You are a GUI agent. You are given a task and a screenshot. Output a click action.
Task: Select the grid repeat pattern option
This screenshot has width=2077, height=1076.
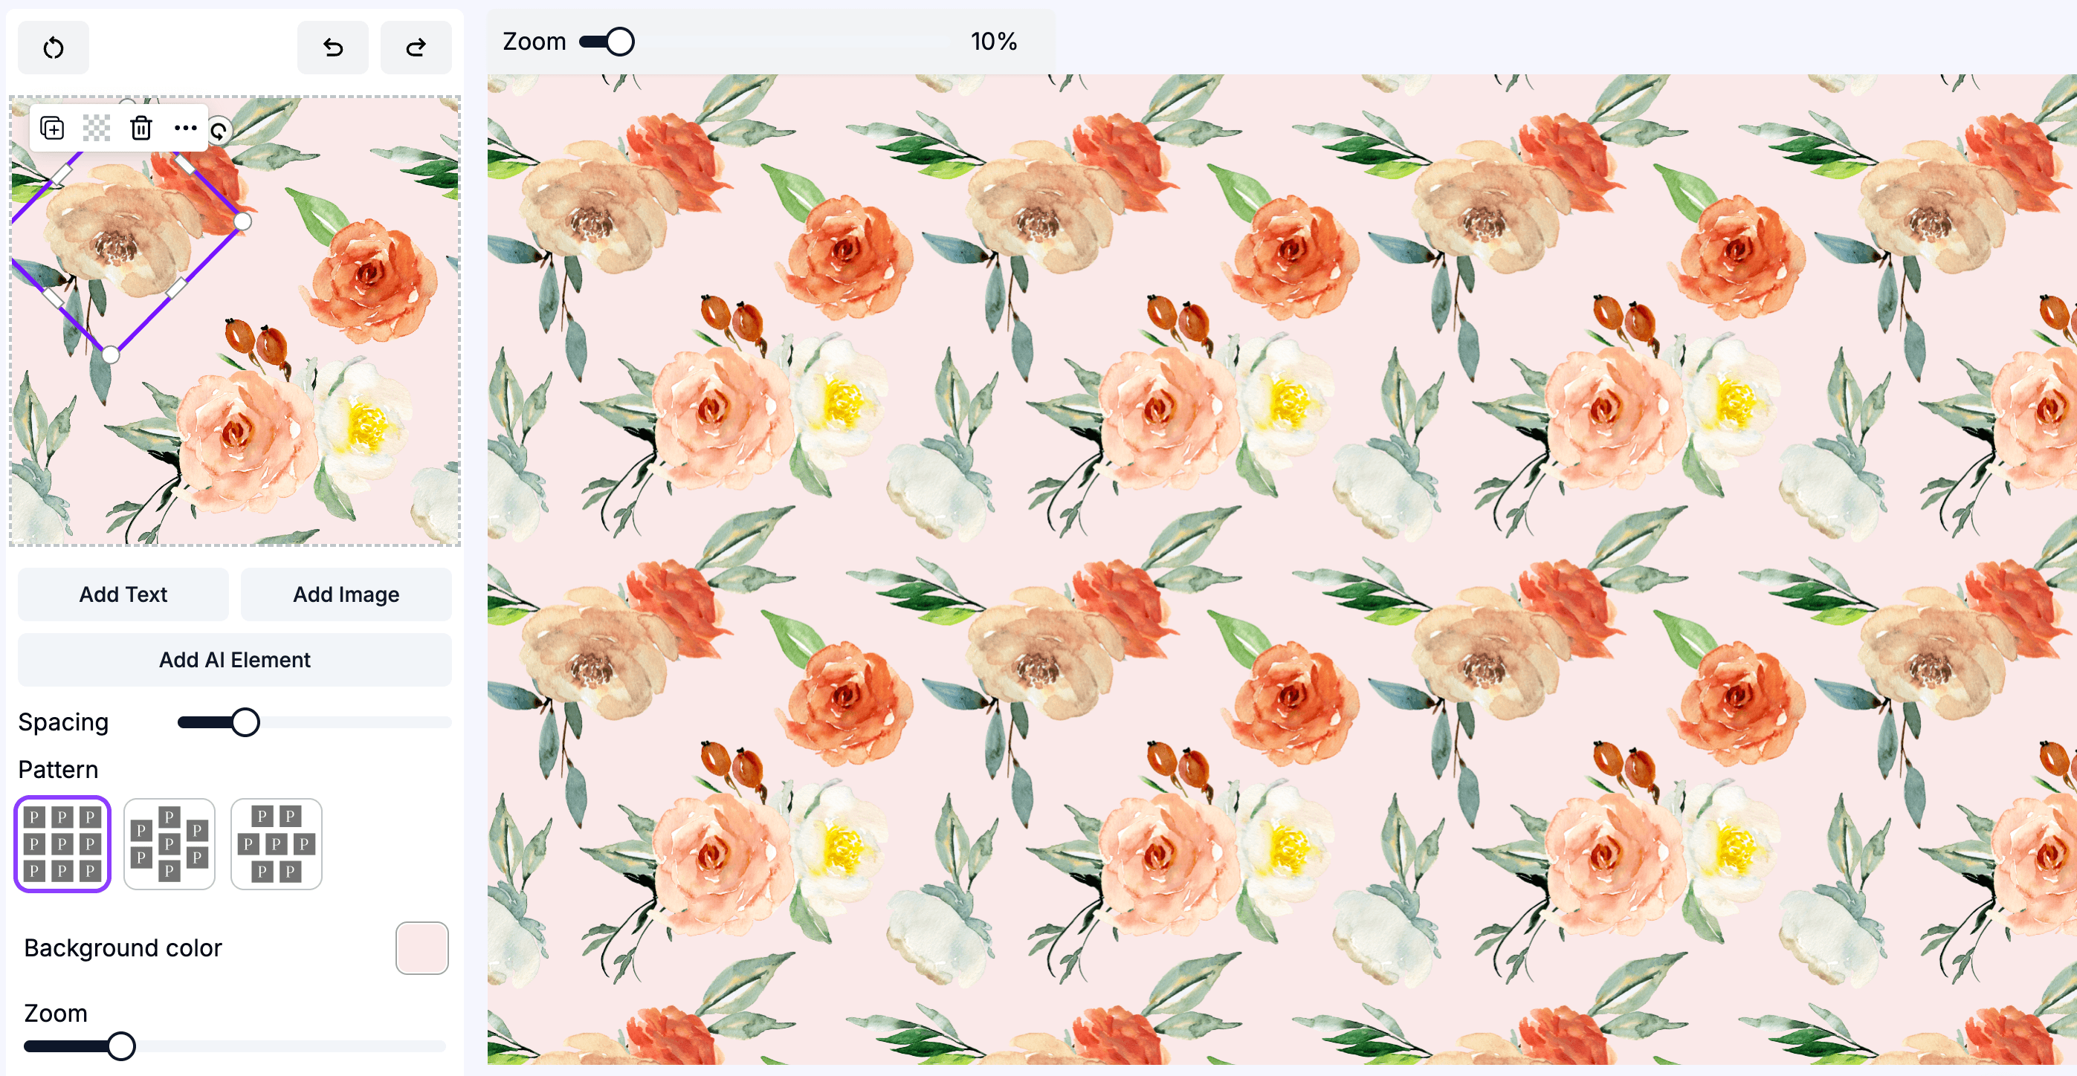[x=62, y=843]
